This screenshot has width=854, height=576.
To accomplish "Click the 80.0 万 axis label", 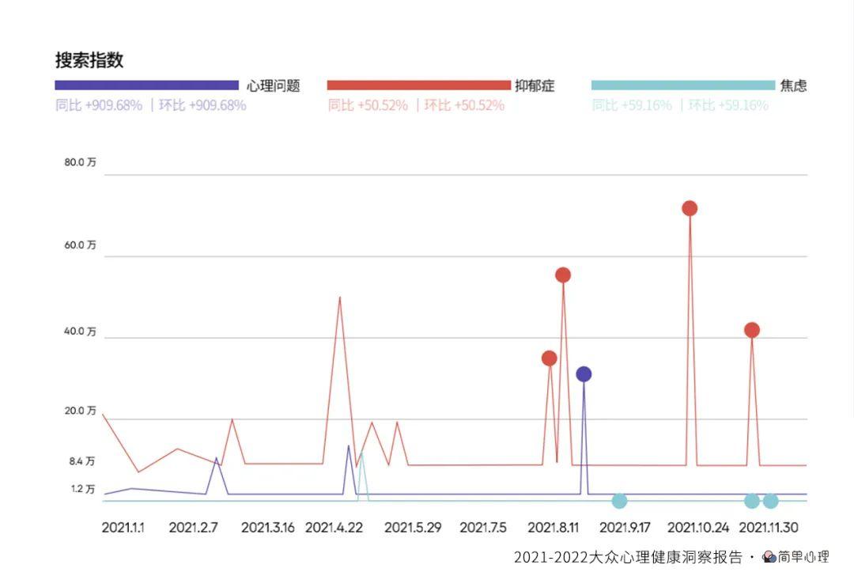I will click(x=80, y=162).
